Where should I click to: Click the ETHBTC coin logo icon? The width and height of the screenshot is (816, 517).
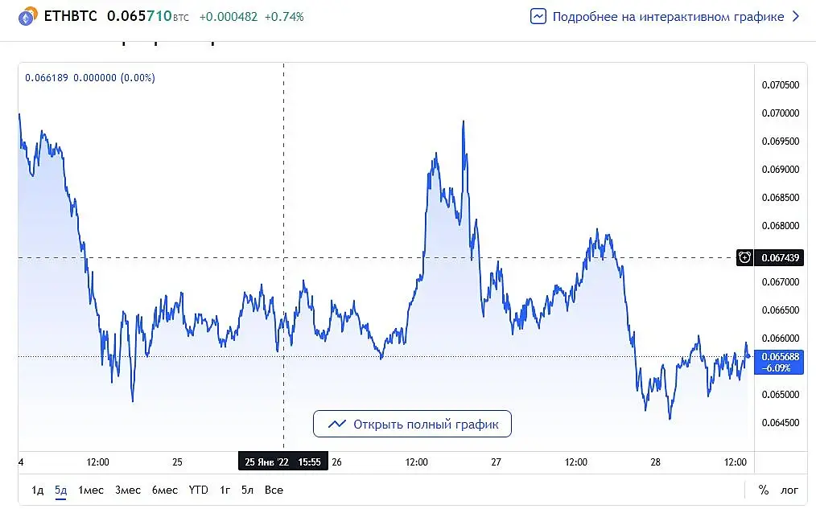pos(27,16)
